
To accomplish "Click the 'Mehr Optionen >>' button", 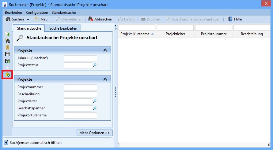I will 94,133.
